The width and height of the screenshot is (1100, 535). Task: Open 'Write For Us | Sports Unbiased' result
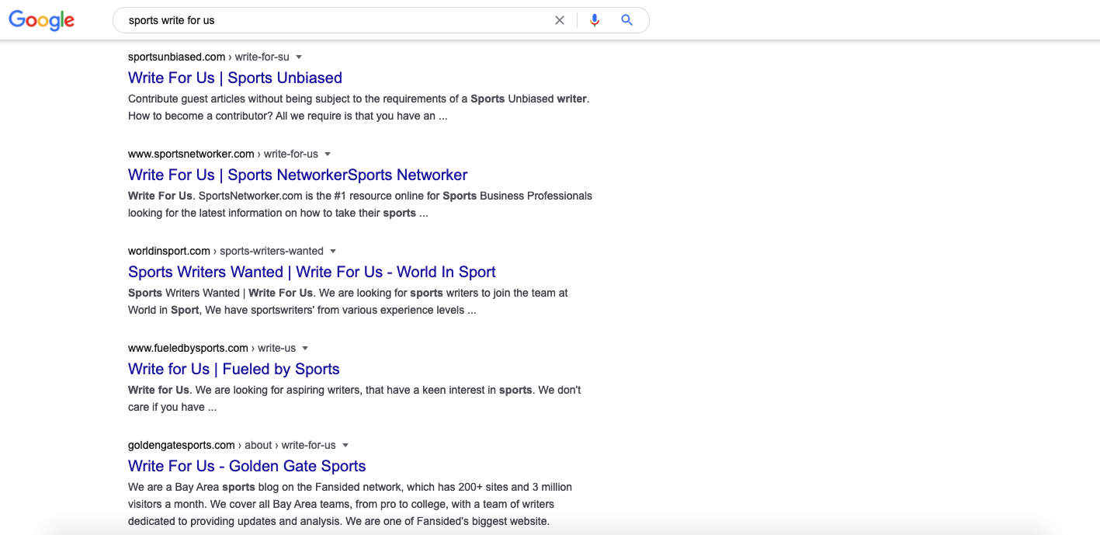tap(235, 78)
